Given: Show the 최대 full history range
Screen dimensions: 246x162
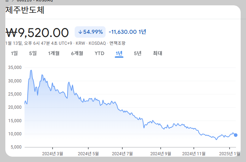Looking at the screenshot, I should 157,53.
